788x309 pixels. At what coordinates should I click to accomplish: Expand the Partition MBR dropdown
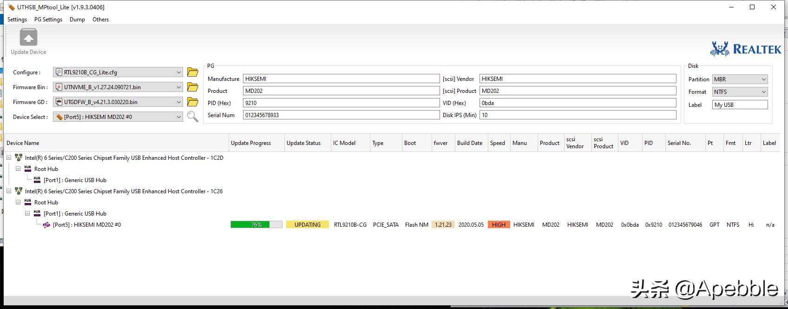pos(763,79)
